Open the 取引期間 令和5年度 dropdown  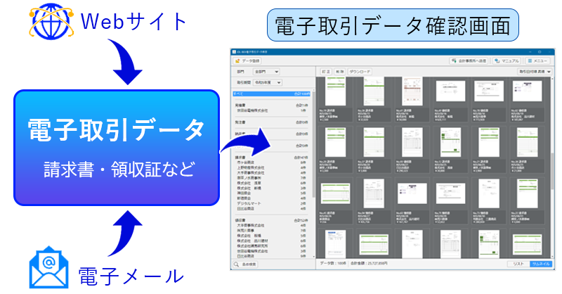click(x=268, y=82)
